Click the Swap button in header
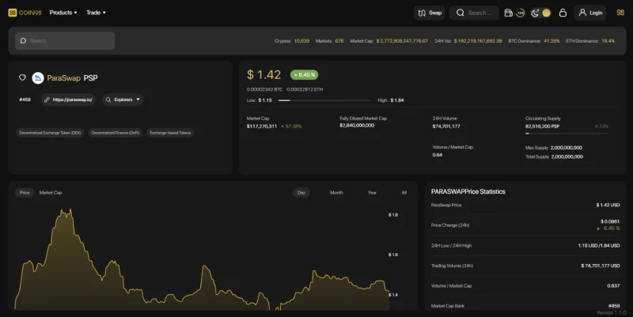This screenshot has height=317, width=633. tap(430, 13)
